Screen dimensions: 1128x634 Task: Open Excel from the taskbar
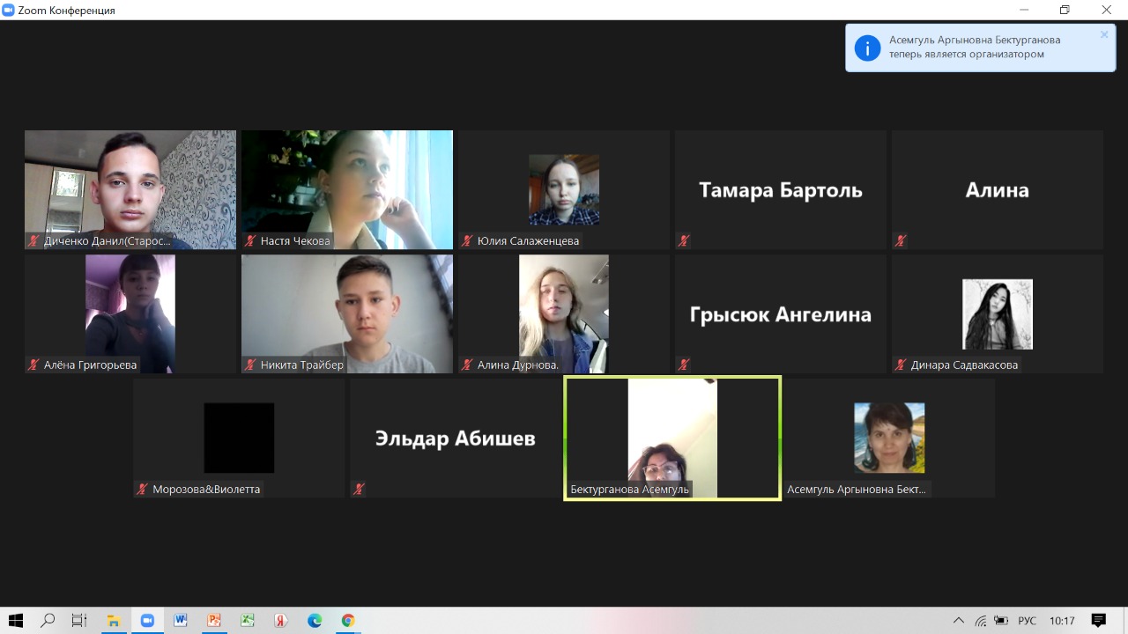click(248, 621)
